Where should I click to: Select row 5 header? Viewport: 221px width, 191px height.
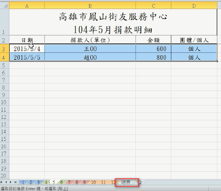point(4,65)
